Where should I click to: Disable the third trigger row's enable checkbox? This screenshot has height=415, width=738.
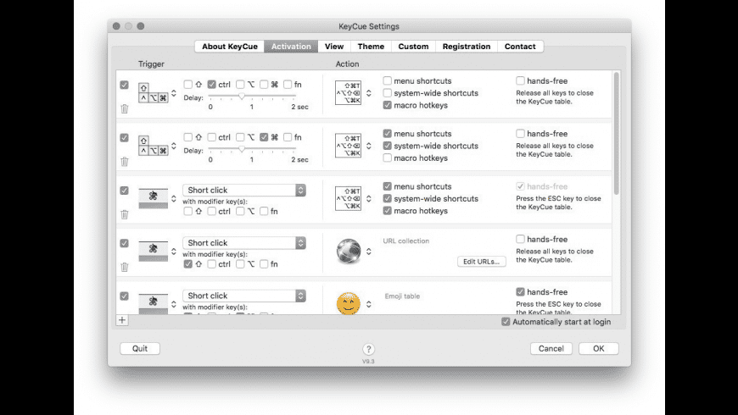[124, 191]
